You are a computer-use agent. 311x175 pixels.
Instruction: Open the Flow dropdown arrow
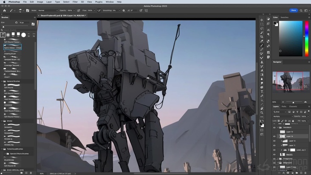pyautogui.click(x=94, y=11)
